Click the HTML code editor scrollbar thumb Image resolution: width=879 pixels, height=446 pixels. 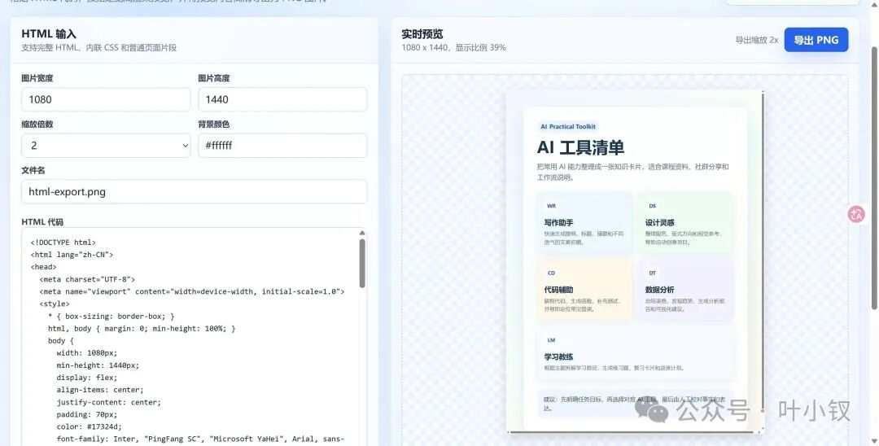coord(362,264)
